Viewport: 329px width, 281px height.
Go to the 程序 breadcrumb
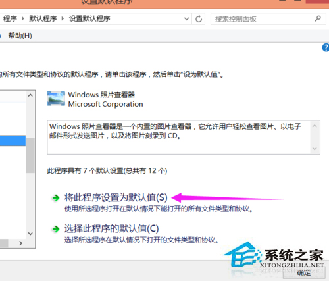click(10, 18)
